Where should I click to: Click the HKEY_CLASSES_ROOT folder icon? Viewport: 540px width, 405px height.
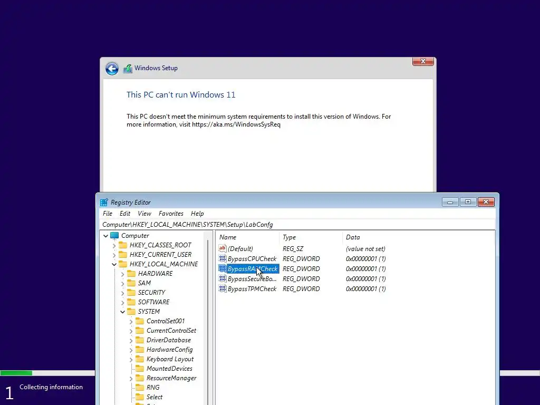pyautogui.click(x=123, y=245)
